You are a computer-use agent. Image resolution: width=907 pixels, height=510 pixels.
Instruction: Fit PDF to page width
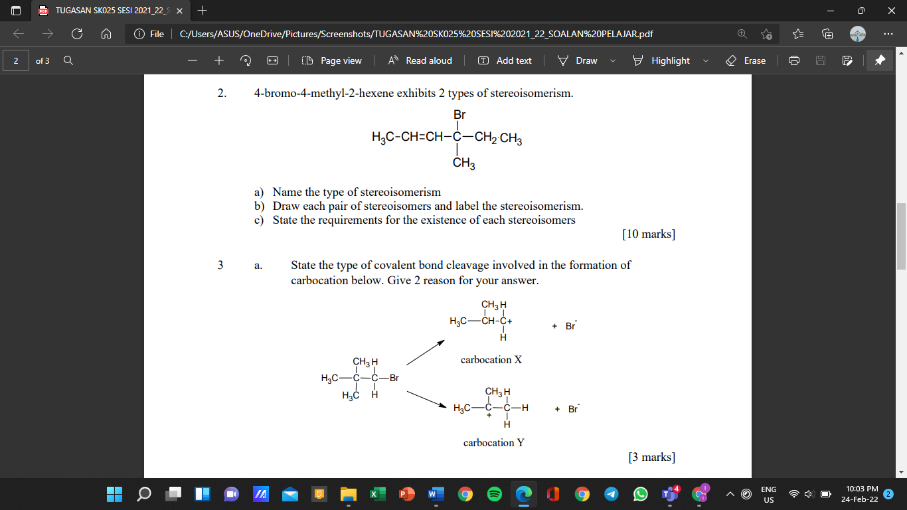(x=272, y=60)
